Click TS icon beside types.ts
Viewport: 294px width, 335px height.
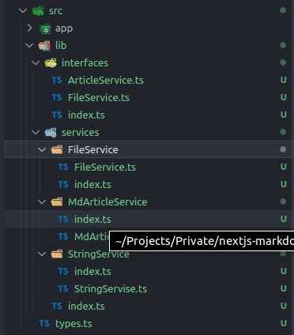[44, 324]
